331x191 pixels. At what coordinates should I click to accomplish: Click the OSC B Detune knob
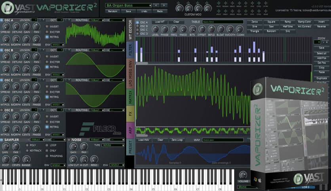[x=16, y=56]
